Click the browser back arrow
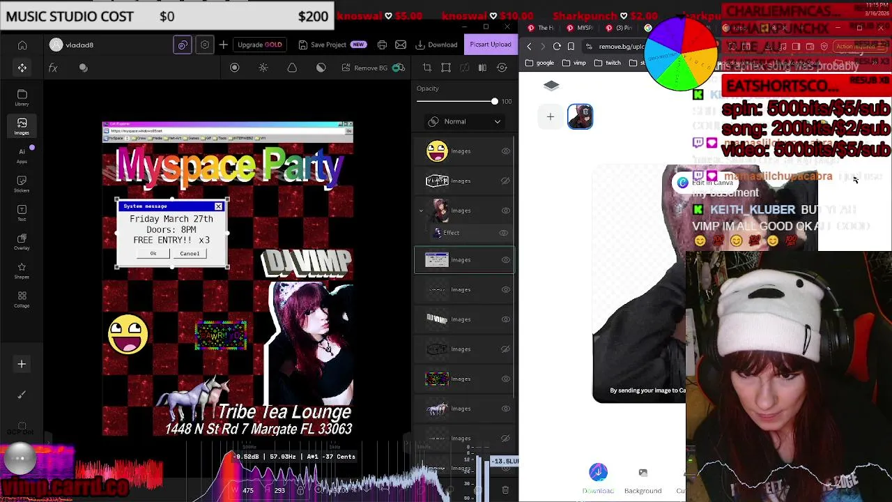 529,47
